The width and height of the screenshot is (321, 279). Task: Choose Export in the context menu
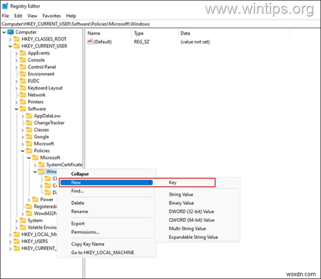tap(78, 223)
